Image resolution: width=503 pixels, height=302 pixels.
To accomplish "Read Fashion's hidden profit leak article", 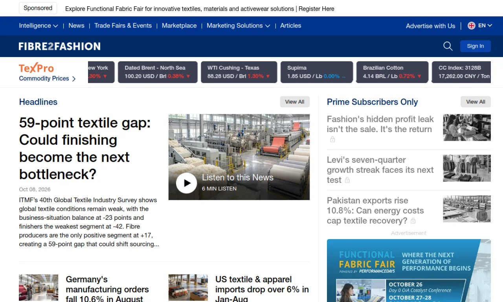I will [380, 124].
